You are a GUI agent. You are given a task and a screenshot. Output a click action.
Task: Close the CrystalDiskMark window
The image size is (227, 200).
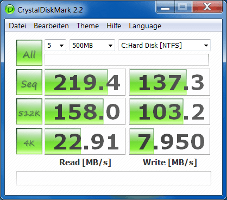click(x=207, y=7)
